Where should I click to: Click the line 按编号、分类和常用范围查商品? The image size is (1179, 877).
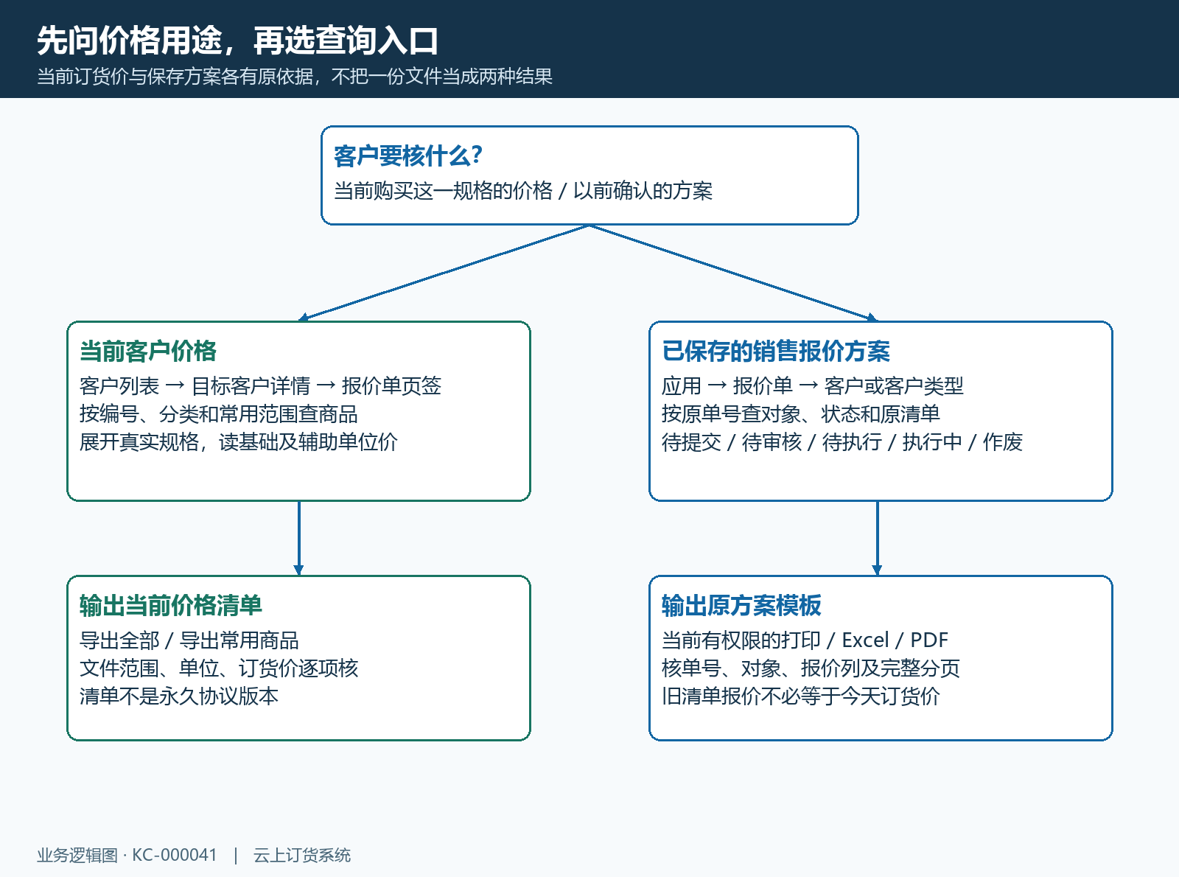219,414
